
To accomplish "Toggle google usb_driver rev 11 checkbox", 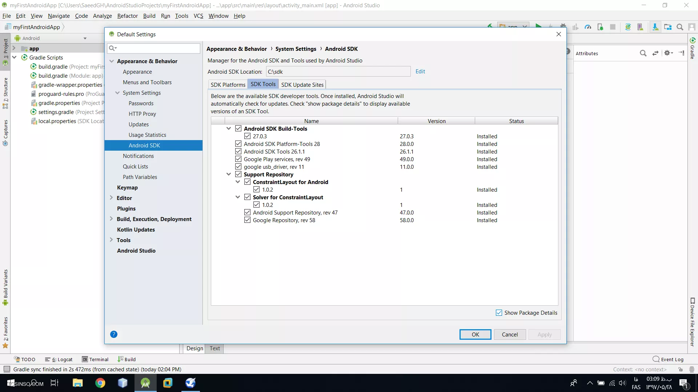I will click(238, 167).
